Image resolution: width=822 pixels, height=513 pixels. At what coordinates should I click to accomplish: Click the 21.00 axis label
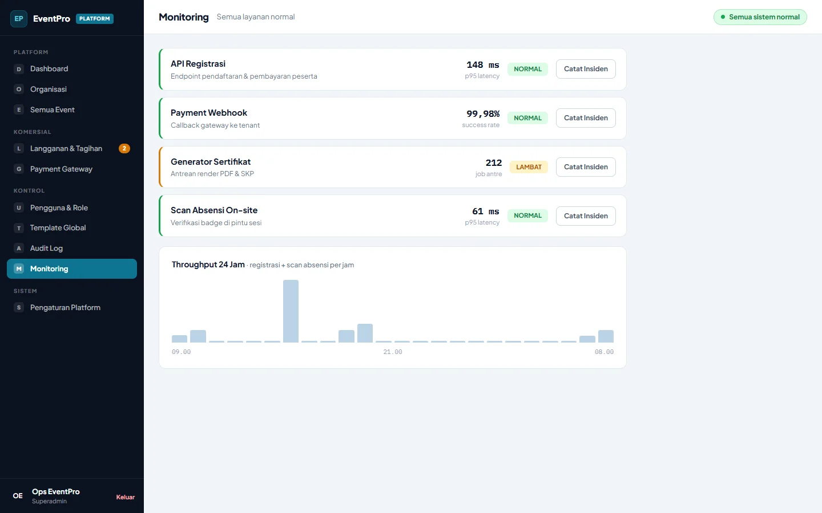393,352
